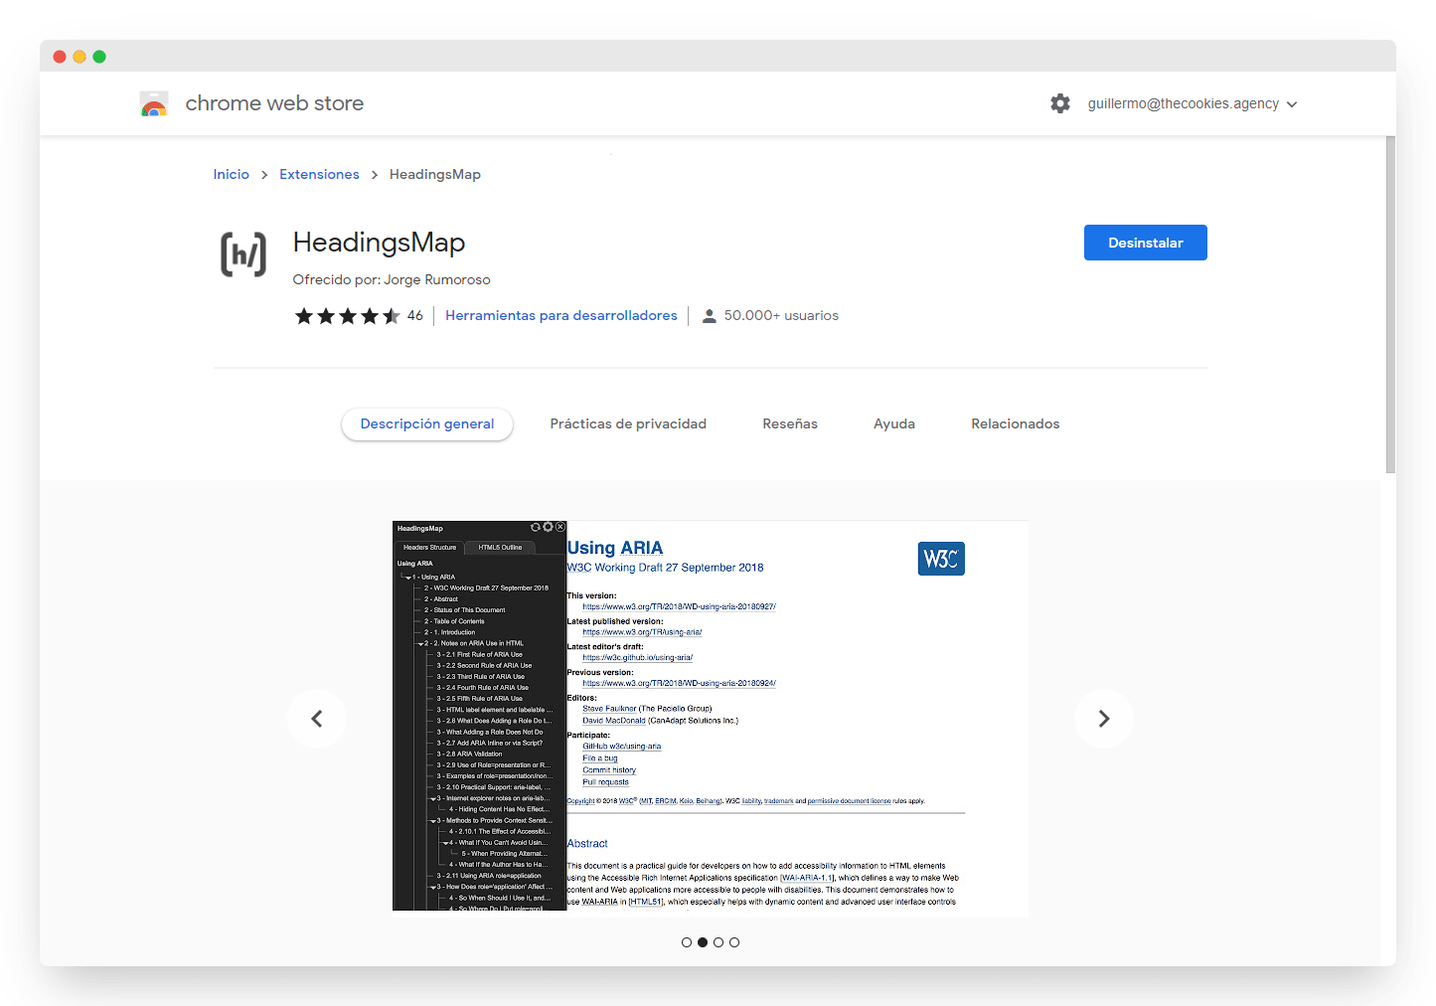This screenshot has width=1436, height=1006.
Task: Click the macOS yellow minimize button
Action: [80, 57]
